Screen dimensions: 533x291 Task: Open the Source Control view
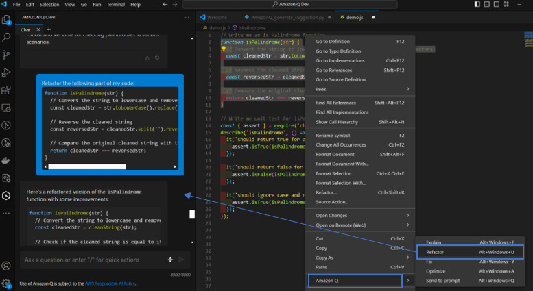7,55
